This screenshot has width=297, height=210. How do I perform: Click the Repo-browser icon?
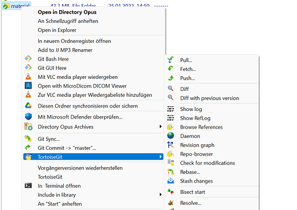[x=171, y=153]
